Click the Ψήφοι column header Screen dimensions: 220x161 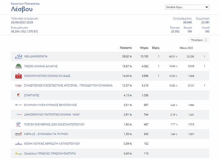(x=144, y=48)
